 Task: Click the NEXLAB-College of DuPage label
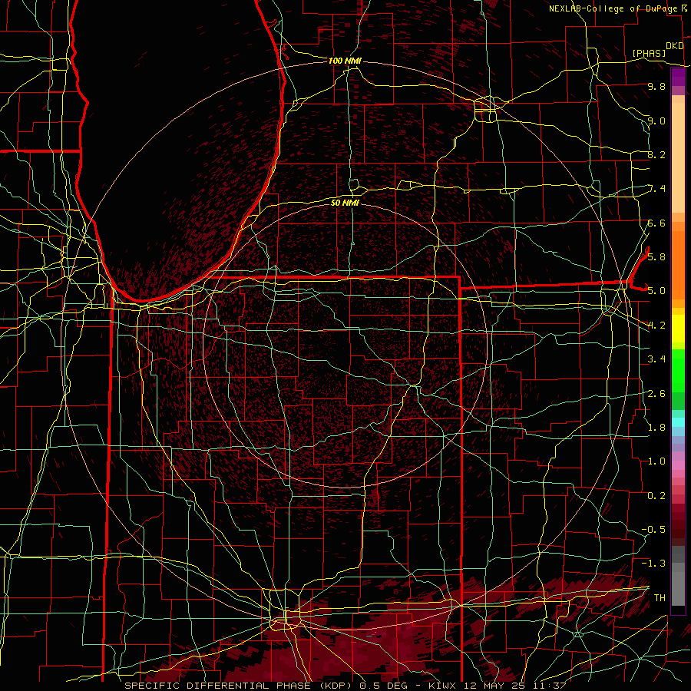614,8
